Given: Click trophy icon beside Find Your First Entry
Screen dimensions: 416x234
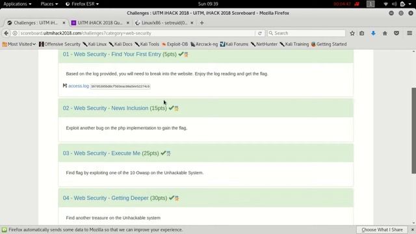Looking at the screenshot, I should (x=186, y=55).
